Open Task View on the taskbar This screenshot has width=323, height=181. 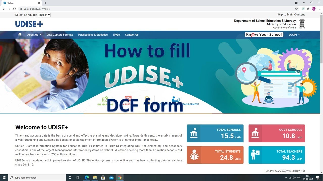78,178
